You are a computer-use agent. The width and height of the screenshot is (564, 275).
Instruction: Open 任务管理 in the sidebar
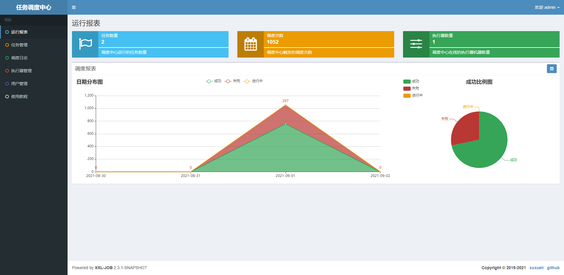click(x=34, y=45)
